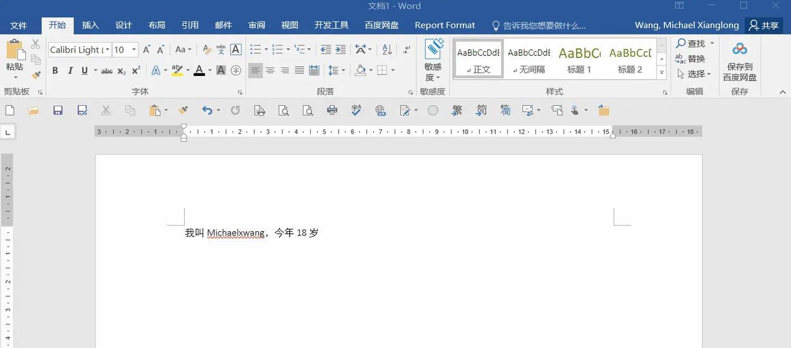Viewport: 791px width, 348px height.
Task: Apply the black font color A
Action: click(199, 70)
